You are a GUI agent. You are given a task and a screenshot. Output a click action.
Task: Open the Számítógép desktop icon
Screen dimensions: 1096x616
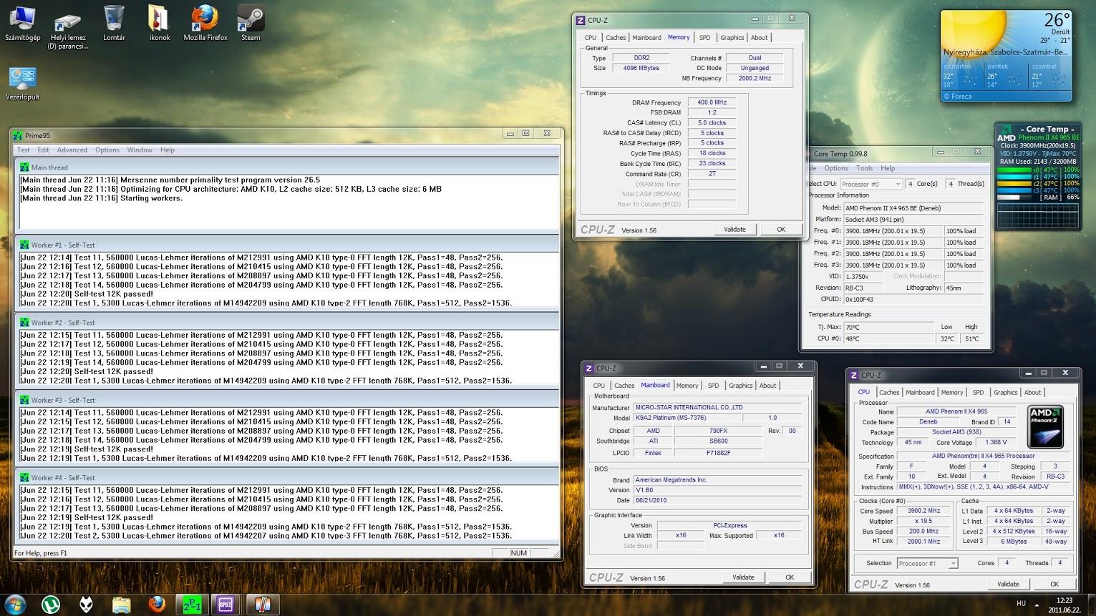point(23,24)
